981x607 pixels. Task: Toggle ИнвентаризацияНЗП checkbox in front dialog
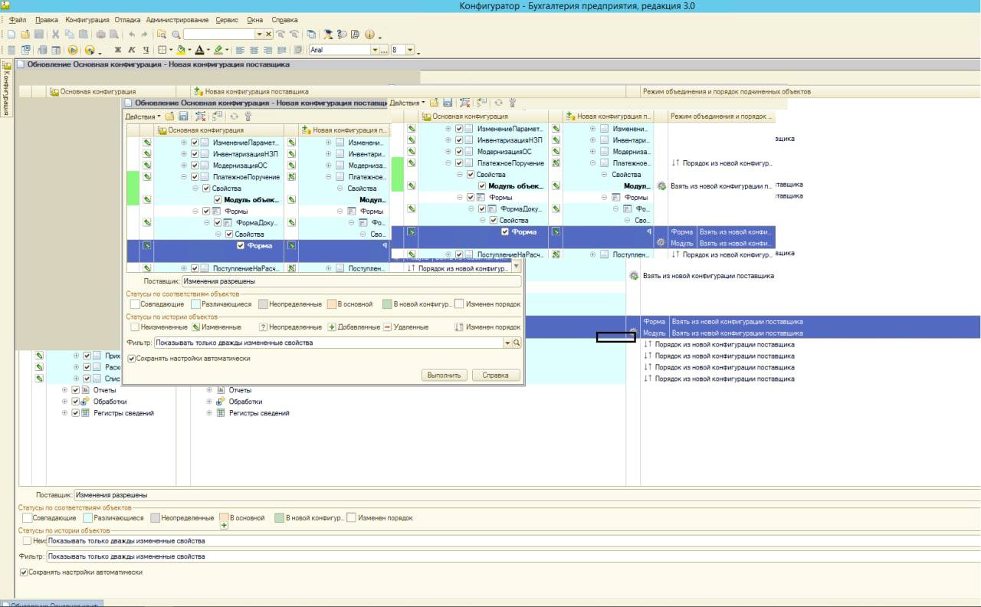pos(195,154)
